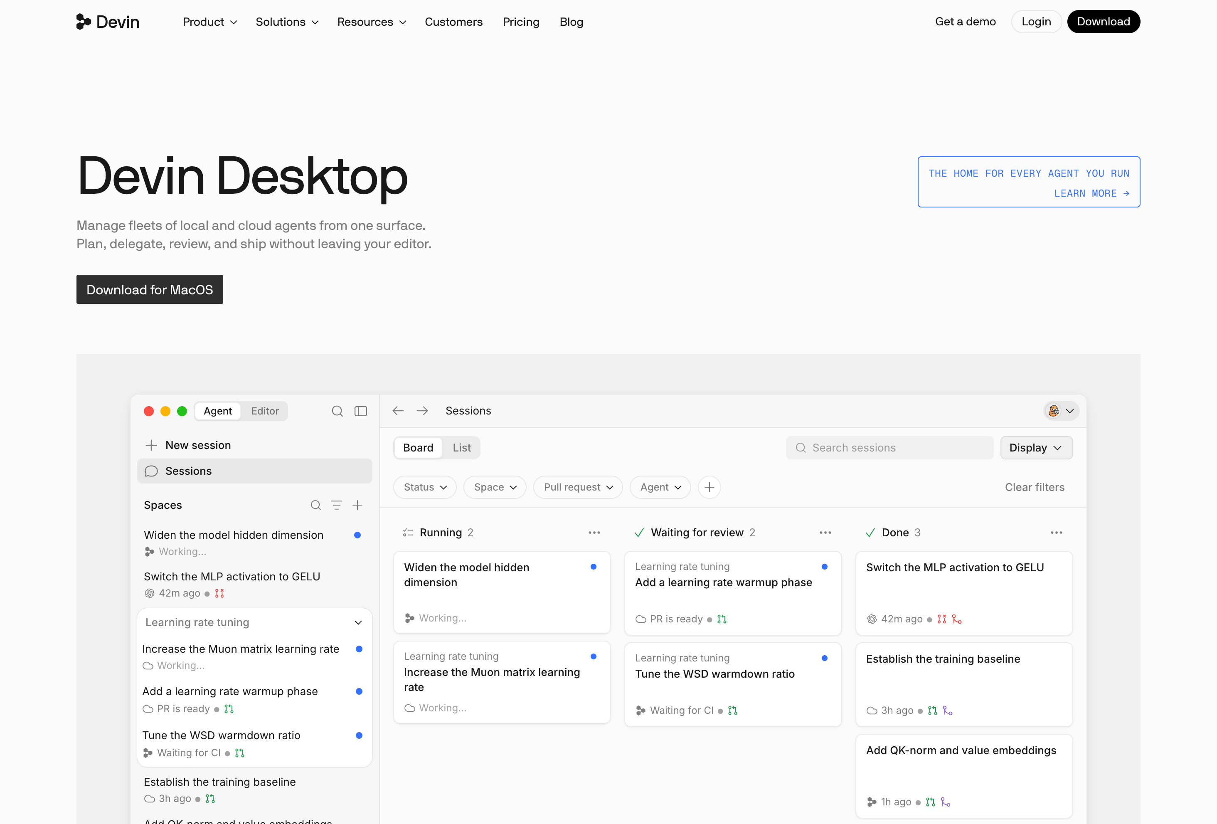The height and width of the screenshot is (824, 1217).
Task: Open the user avatar dropdown
Action: pyautogui.click(x=1062, y=411)
